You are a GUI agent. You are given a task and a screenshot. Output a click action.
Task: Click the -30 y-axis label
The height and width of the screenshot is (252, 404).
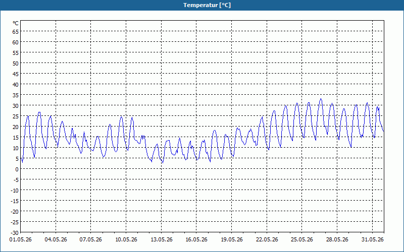[x=15, y=233]
